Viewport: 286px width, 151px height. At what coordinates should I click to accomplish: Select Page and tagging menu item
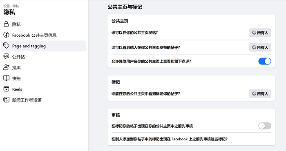(44, 46)
